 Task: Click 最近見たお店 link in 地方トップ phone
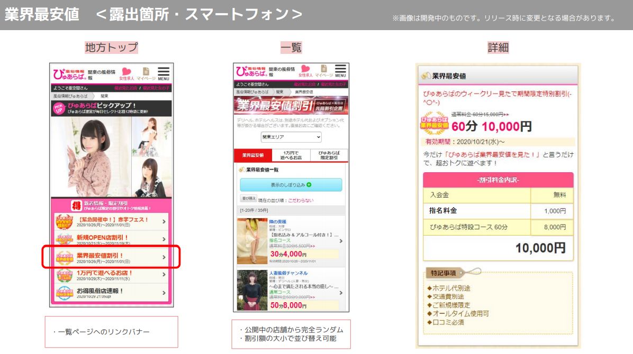click(125, 88)
